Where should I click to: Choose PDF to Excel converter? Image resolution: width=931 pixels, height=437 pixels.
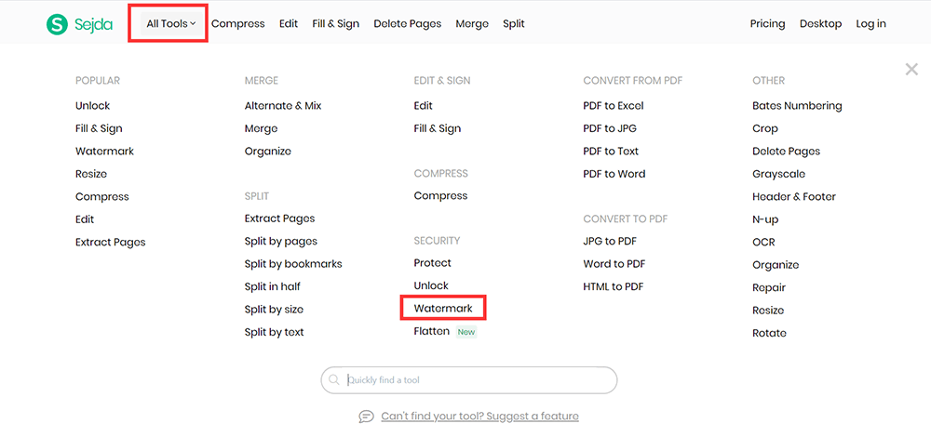613,106
